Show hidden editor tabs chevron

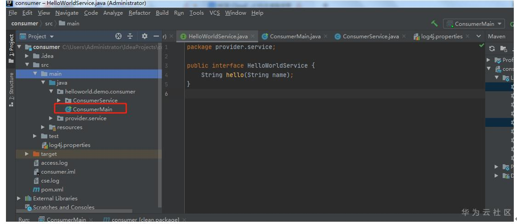479,36
